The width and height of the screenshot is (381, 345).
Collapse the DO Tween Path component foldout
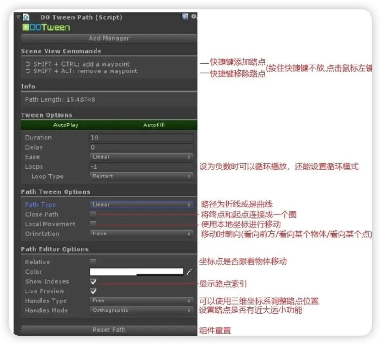18,17
